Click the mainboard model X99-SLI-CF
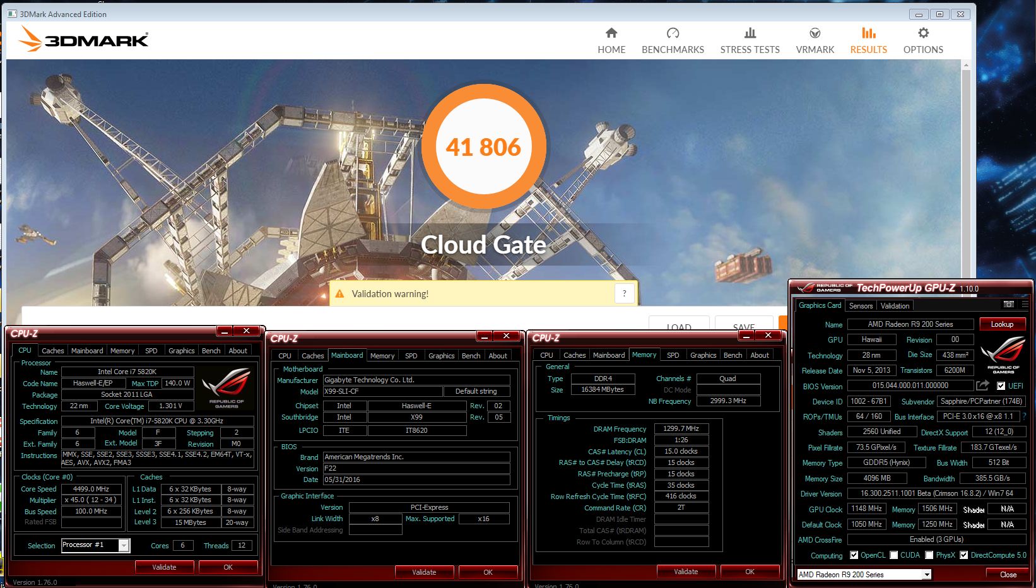Screen dimensions: 1036x588 (x=383, y=391)
